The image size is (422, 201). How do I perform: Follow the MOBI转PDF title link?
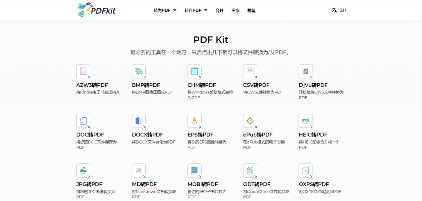click(x=203, y=185)
